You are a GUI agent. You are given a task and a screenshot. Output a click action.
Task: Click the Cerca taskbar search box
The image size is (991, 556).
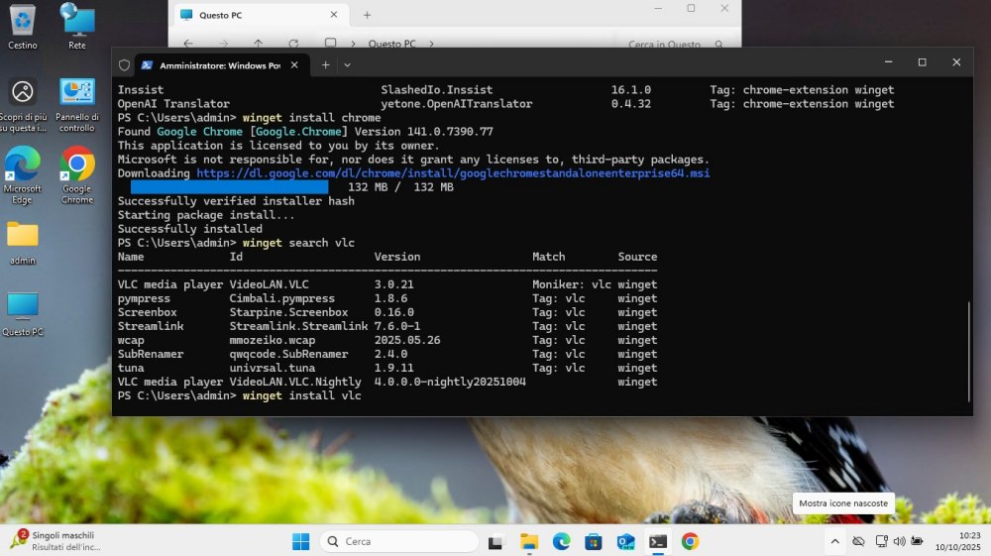pos(399,541)
